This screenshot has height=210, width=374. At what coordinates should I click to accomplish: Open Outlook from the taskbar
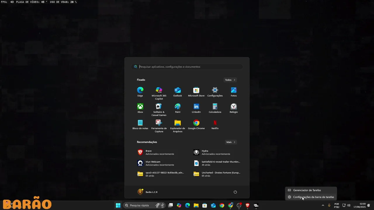213,205
